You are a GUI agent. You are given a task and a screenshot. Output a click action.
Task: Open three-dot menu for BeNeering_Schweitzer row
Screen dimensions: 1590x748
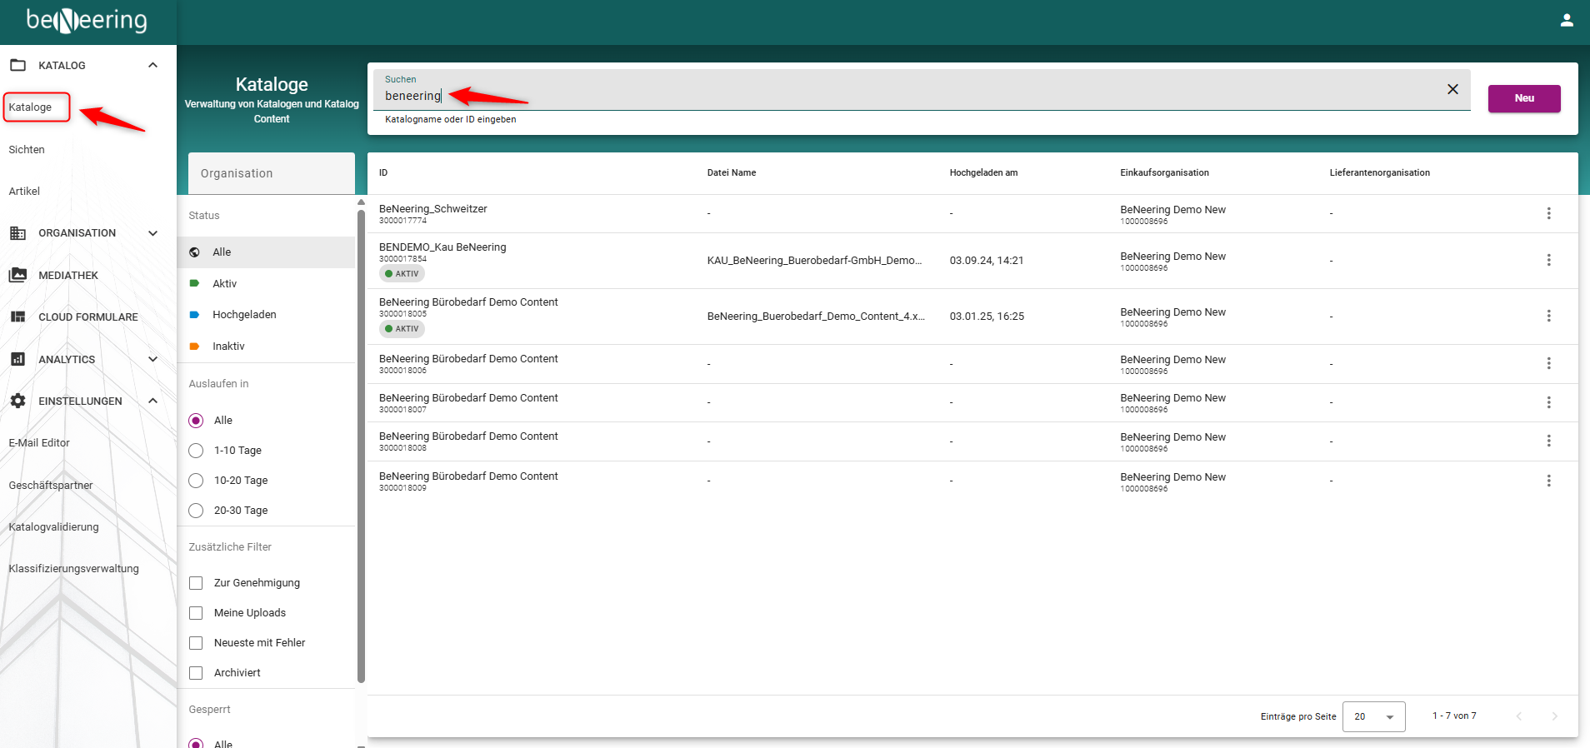click(1548, 213)
